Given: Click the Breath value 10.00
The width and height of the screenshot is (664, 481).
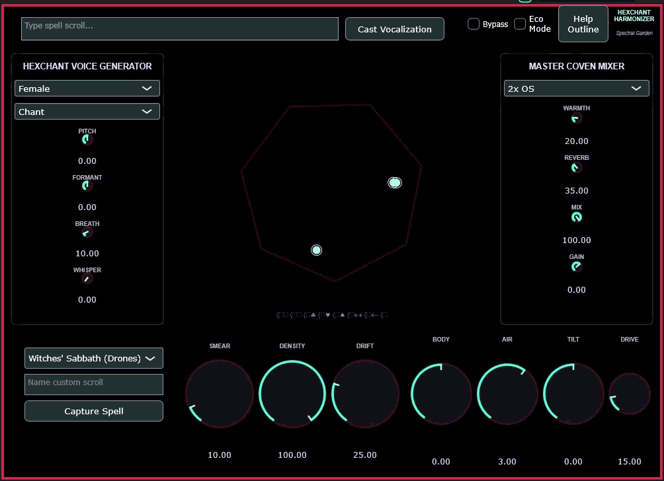Looking at the screenshot, I should coord(87,254).
